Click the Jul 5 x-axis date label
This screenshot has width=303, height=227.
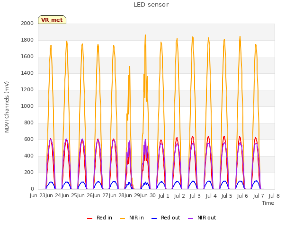click(x=227, y=196)
